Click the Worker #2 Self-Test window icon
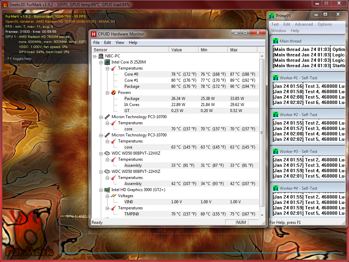Viewport: 349px width, 262px height. [276, 115]
